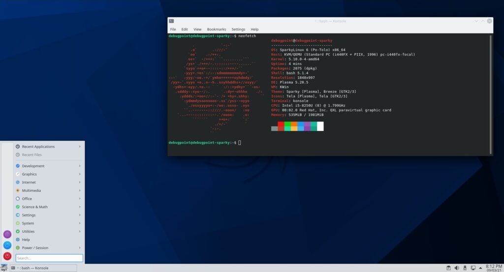Click the red power shutdown icon

[x=7, y=256]
